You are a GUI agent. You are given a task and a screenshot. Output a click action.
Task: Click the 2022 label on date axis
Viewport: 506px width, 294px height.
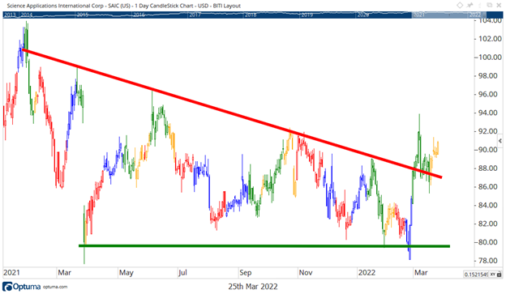point(367,273)
